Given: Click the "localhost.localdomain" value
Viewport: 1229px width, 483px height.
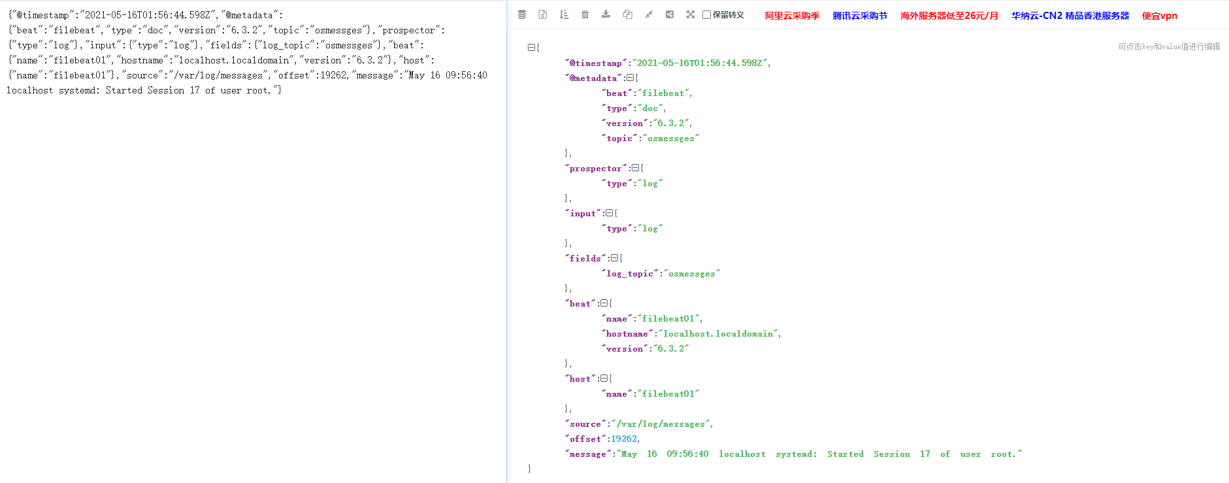Looking at the screenshot, I should (x=718, y=333).
